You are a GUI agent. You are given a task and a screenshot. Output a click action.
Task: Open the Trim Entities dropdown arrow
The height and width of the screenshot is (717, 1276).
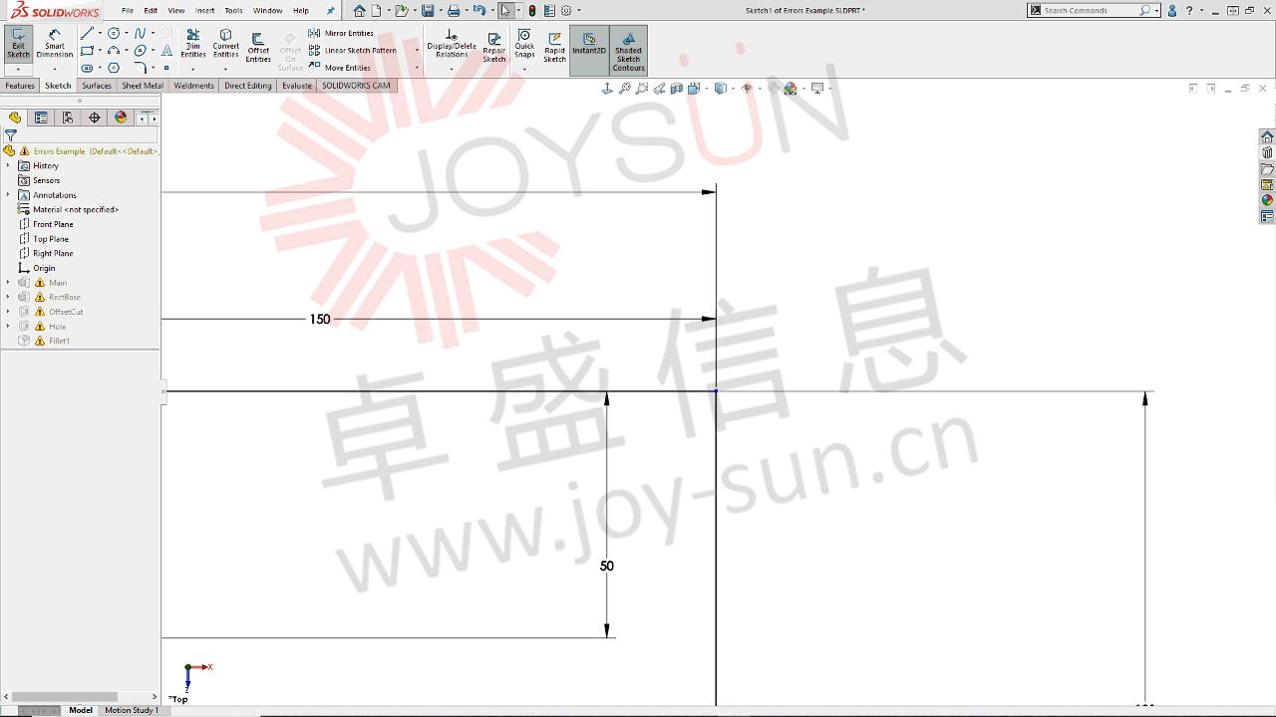193,69
